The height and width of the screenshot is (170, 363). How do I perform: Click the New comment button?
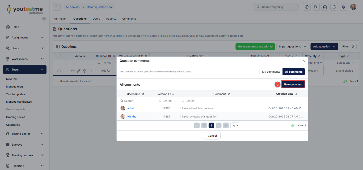(x=293, y=84)
